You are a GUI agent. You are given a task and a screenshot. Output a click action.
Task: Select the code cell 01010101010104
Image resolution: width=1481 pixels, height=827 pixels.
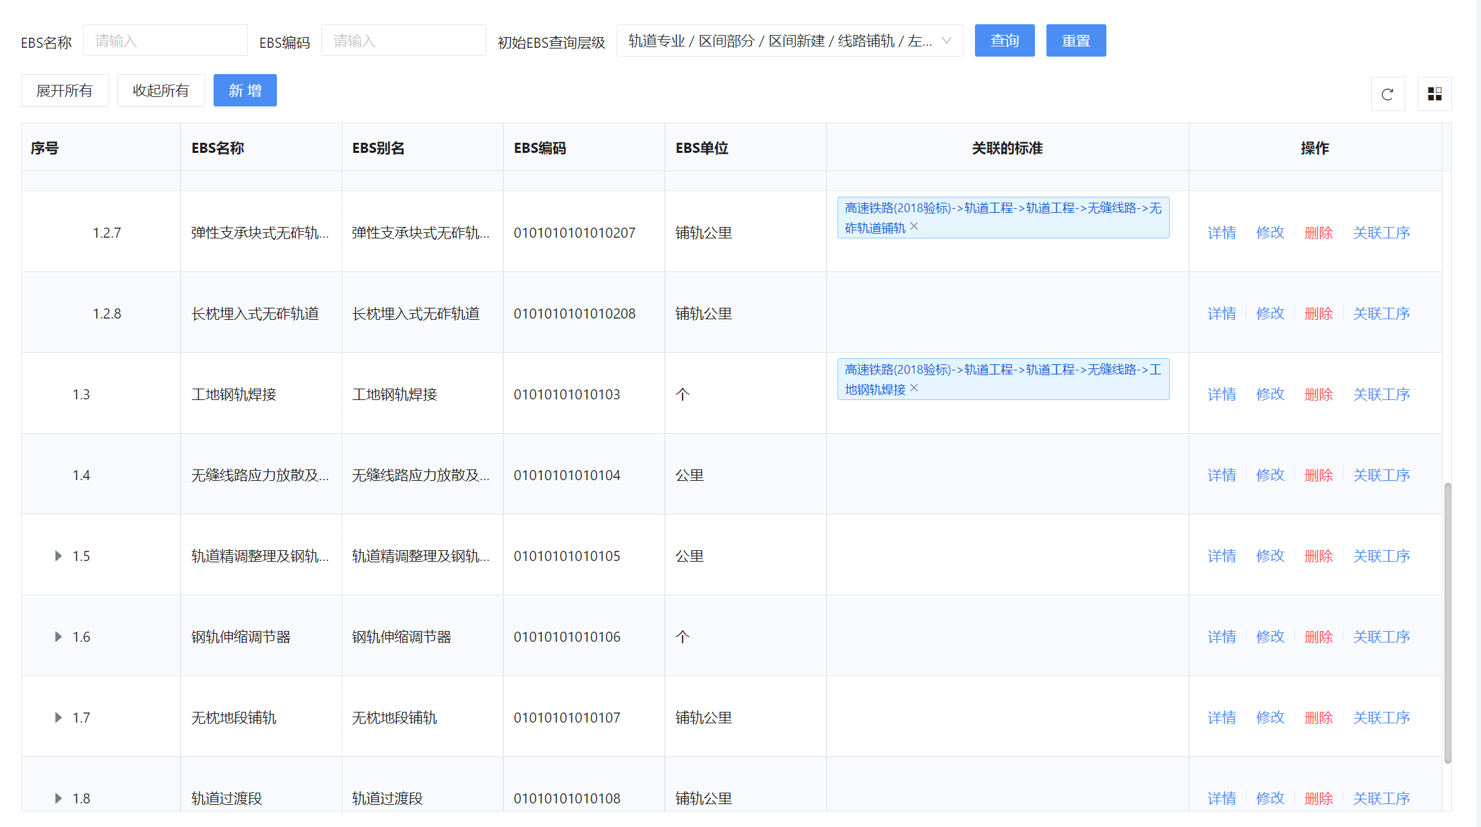click(x=584, y=475)
